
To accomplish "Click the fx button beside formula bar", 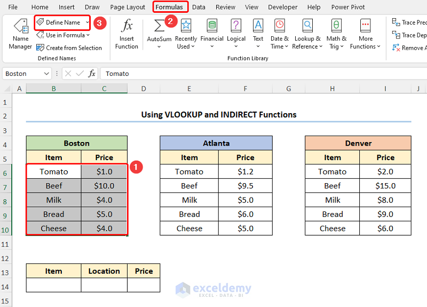I will (92, 73).
